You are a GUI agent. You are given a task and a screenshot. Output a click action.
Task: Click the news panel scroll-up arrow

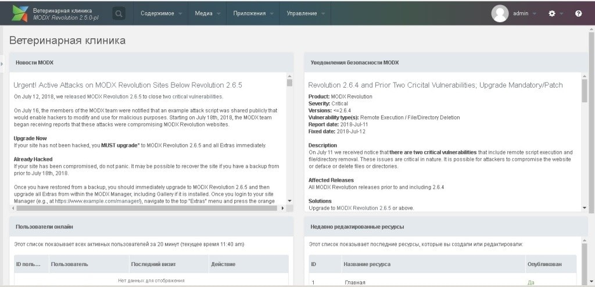(289, 76)
